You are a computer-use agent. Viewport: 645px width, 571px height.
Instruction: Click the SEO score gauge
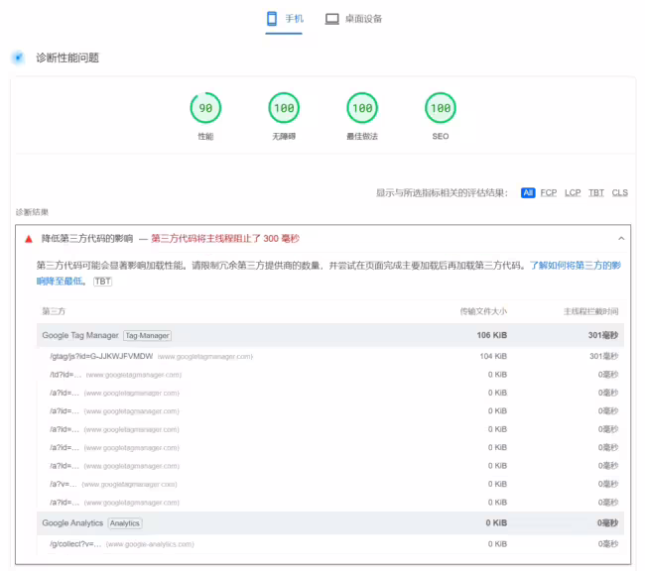coord(440,108)
